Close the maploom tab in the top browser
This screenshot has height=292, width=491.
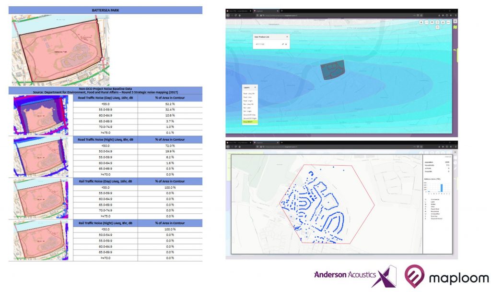coord(279,11)
